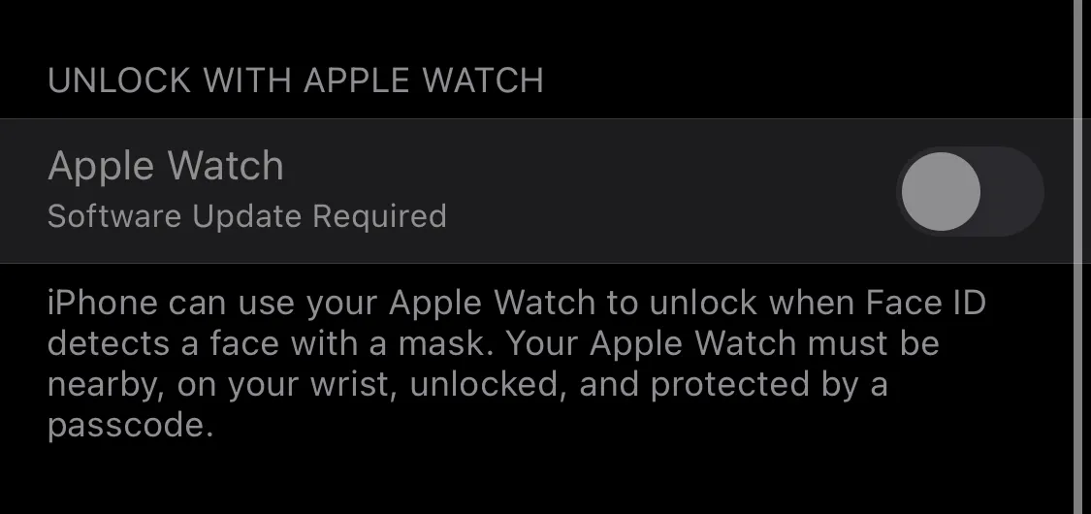Click the words 'Face ID' in the description
This screenshot has width=1091, height=514.
pos(926,303)
